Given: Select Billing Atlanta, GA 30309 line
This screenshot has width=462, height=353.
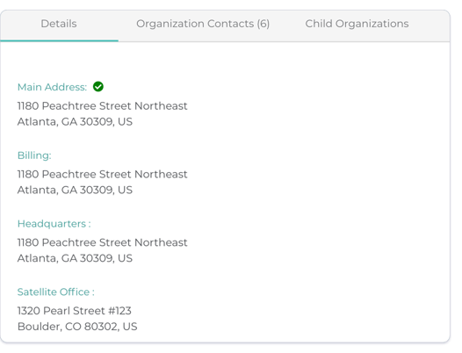Looking at the screenshot, I should point(75,190).
